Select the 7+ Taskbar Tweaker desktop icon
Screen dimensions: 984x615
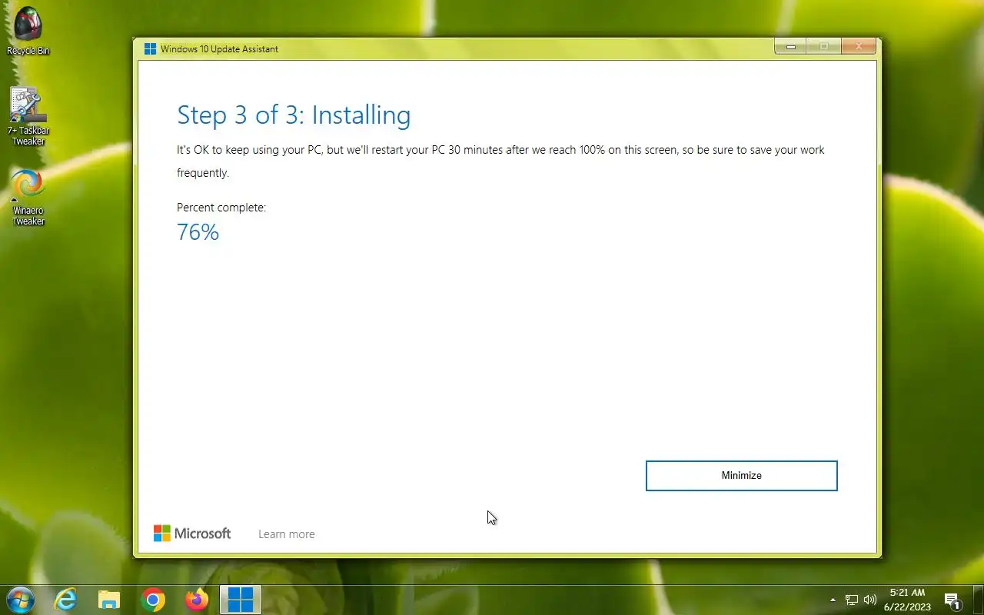pyautogui.click(x=28, y=116)
